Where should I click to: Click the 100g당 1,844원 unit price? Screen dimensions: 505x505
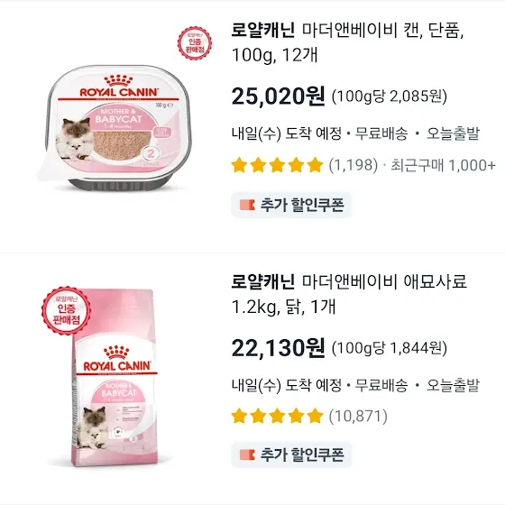390,348
